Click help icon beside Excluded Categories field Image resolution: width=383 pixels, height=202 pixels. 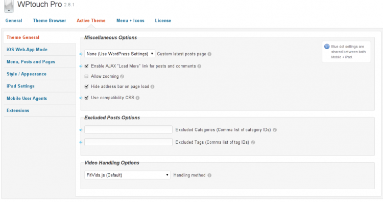click(x=275, y=130)
